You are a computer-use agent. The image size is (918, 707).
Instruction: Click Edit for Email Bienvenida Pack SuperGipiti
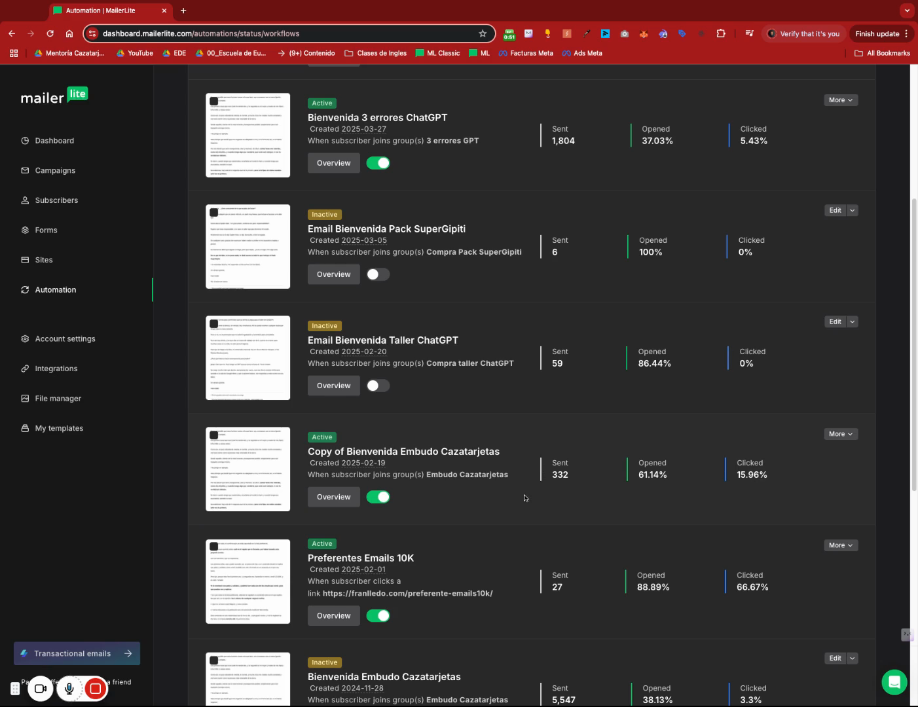tap(835, 210)
